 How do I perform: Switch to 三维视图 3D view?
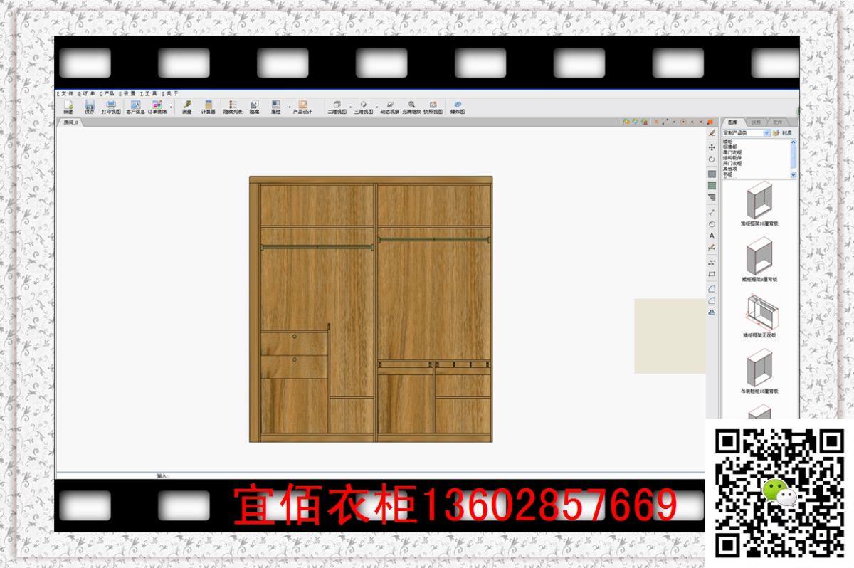coord(363,107)
